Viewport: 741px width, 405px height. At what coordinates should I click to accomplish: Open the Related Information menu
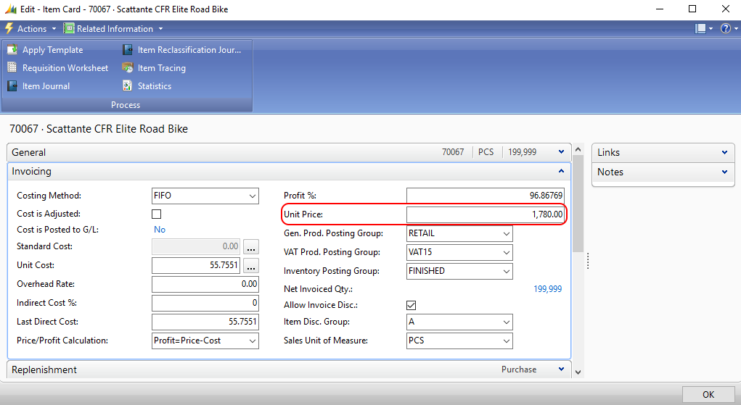click(113, 29)
